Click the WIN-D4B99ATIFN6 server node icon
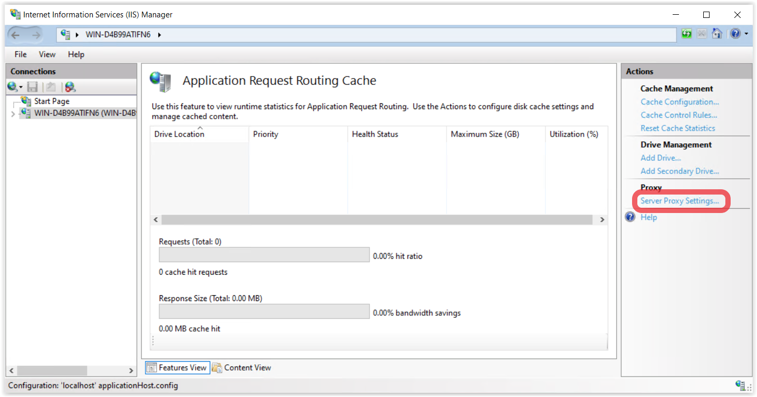The image size is (757, 397). click(x=26, y=113)
